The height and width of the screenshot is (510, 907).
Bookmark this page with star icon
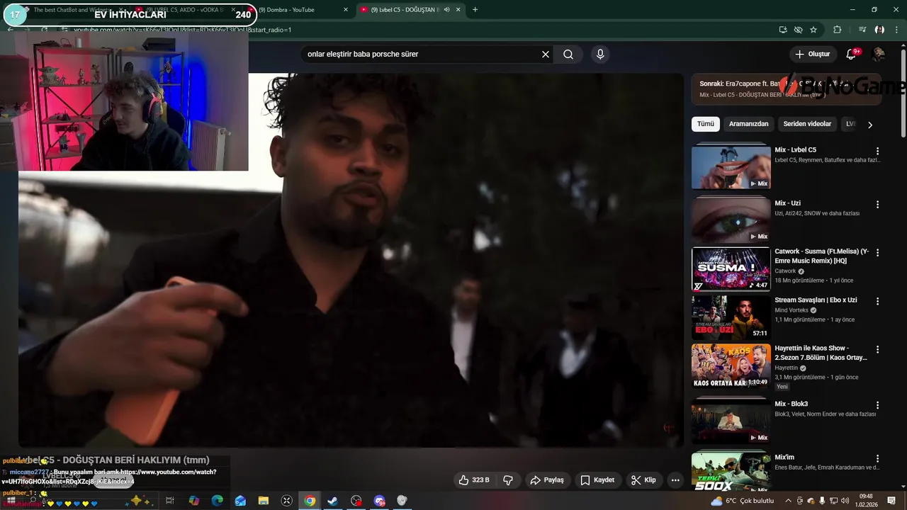813,30
